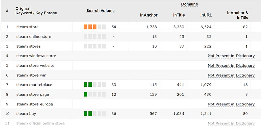Click the Domains group header
Viewport: 261px width, 131px height.
[x=189, y=4]
